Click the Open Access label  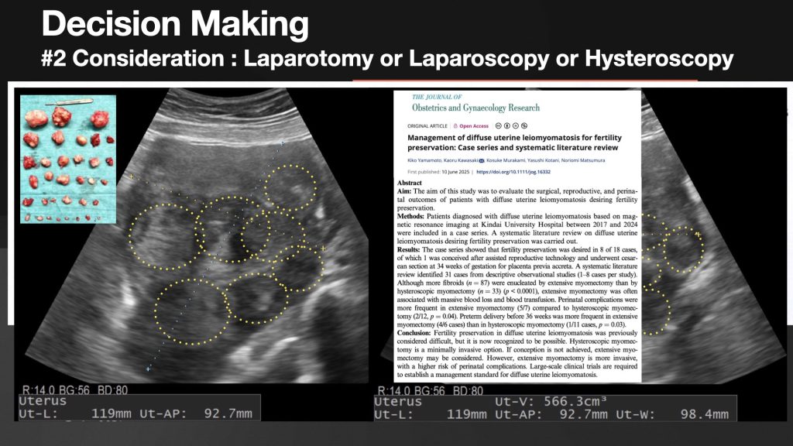pyautogui.click(x=474, y=126)
